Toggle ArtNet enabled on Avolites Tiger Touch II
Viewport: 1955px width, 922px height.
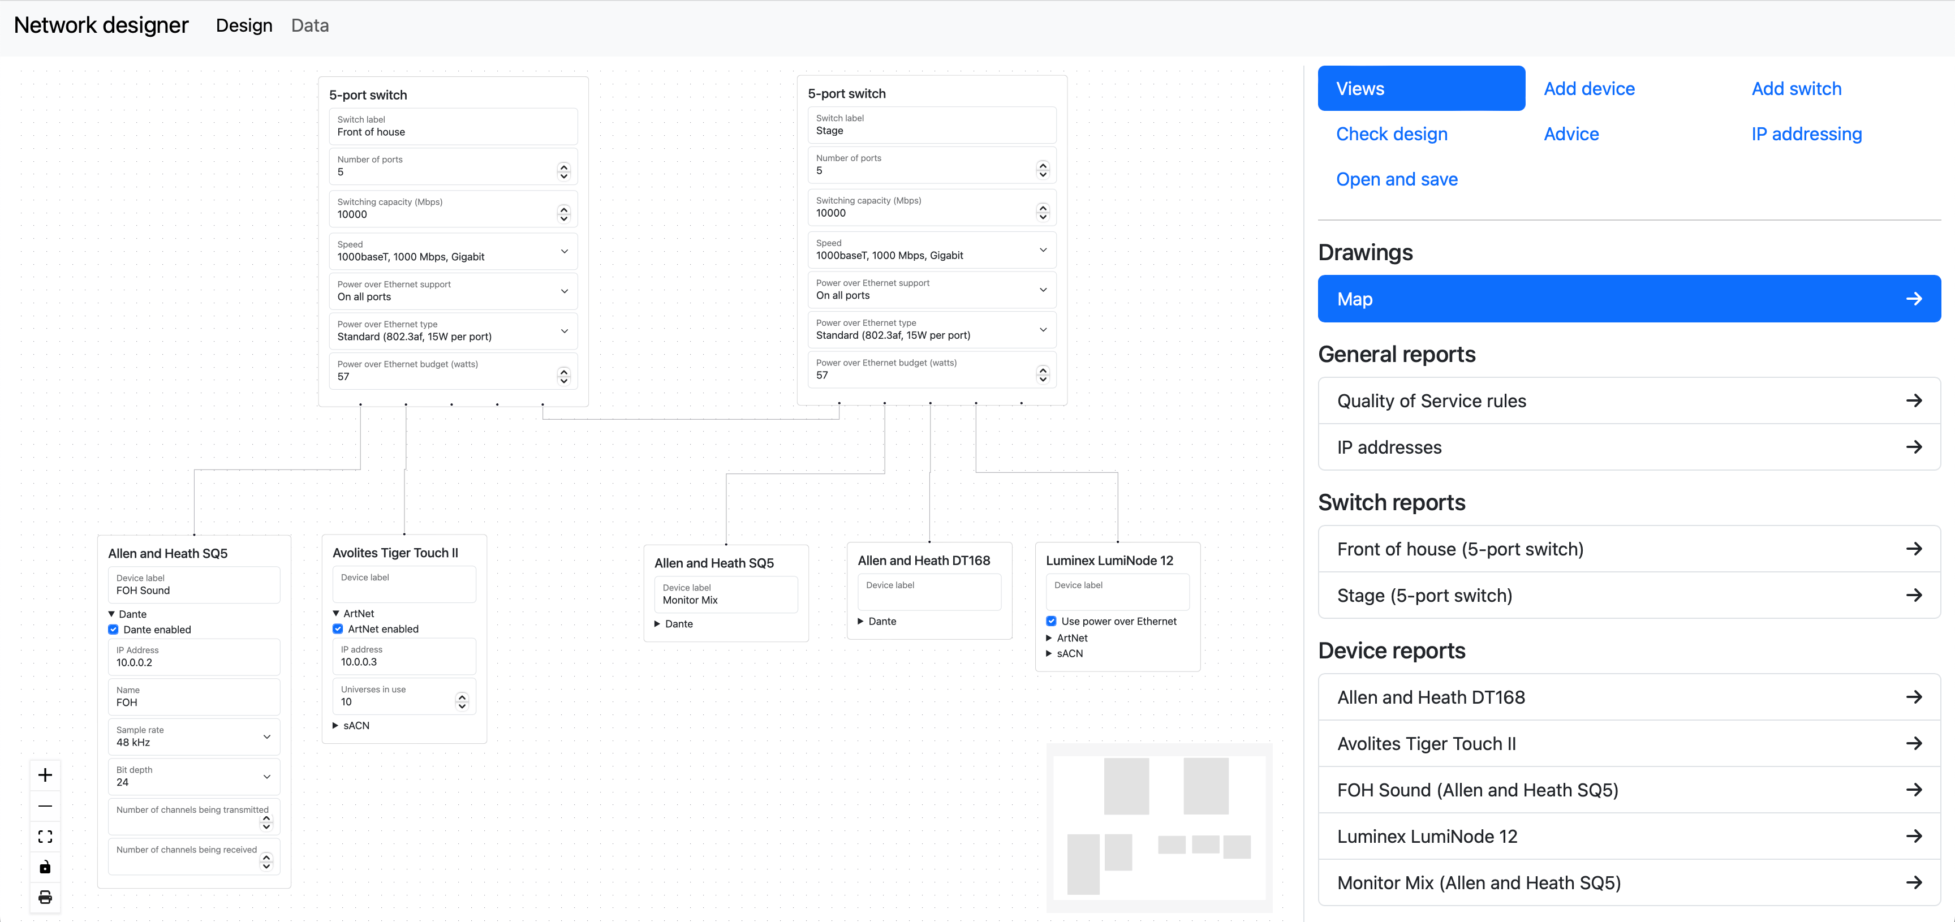[x=338, y=629]
